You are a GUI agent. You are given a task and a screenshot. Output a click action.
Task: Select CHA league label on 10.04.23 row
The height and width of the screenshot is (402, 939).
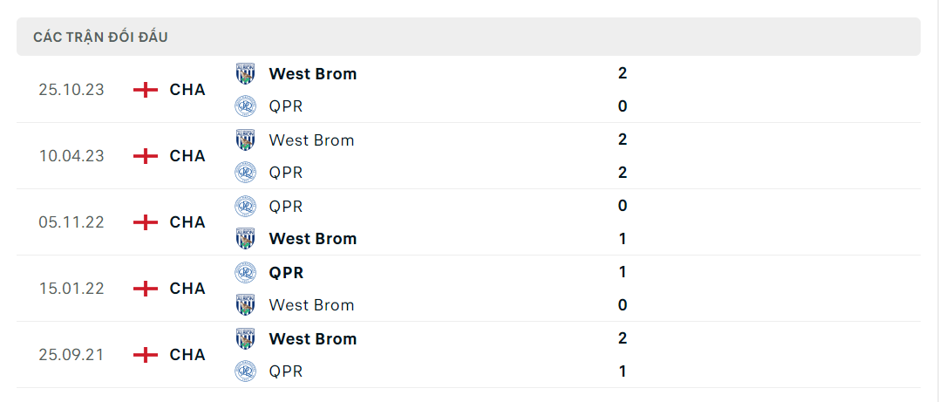point(187,156)
